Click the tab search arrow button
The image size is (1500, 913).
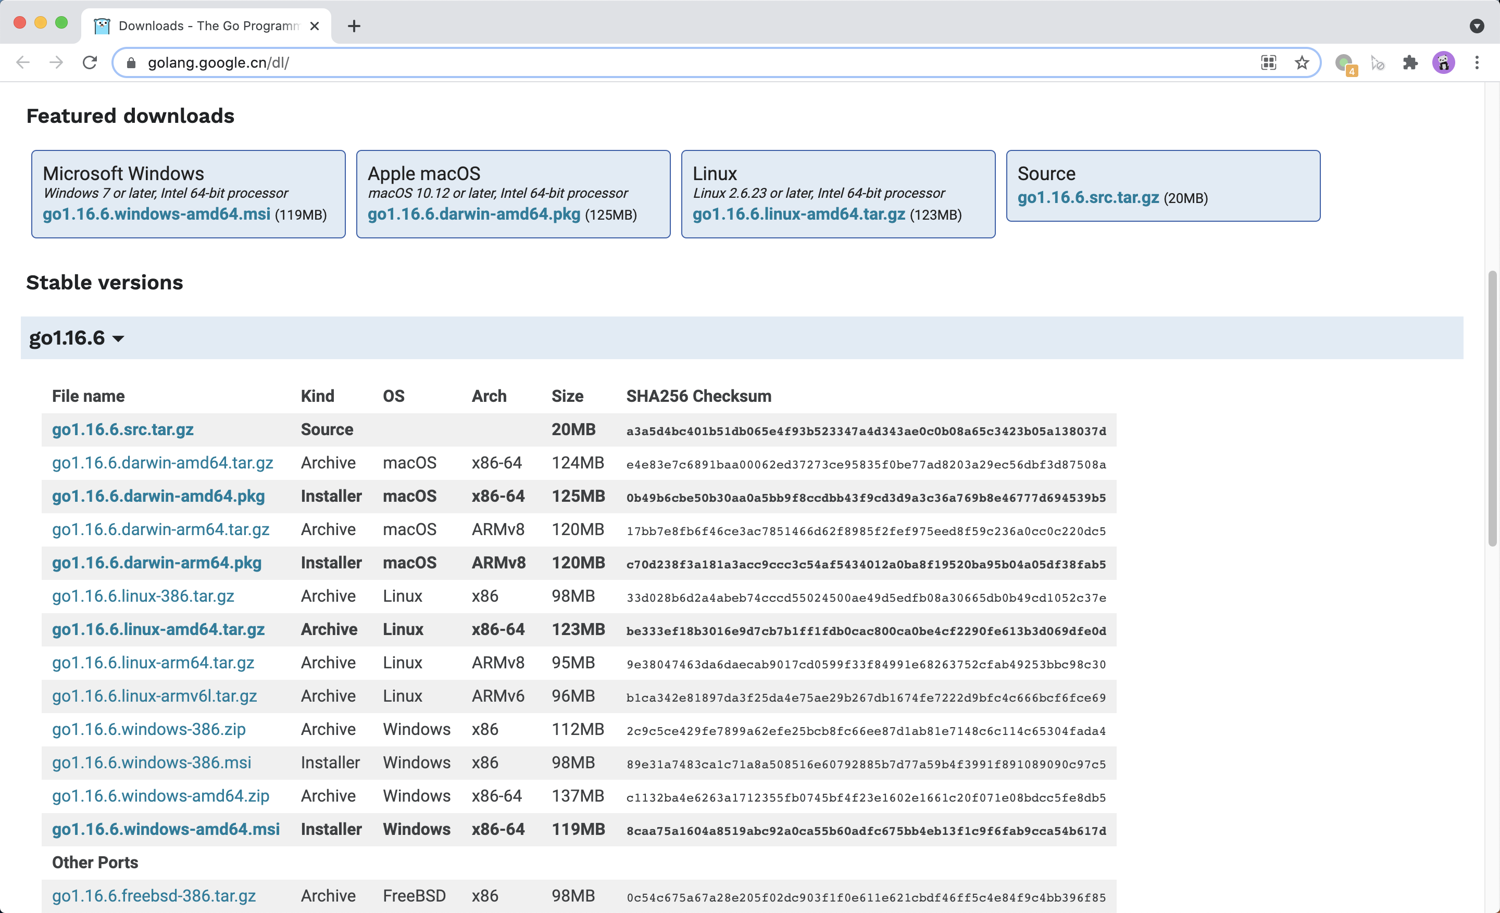pos(1477,26)
